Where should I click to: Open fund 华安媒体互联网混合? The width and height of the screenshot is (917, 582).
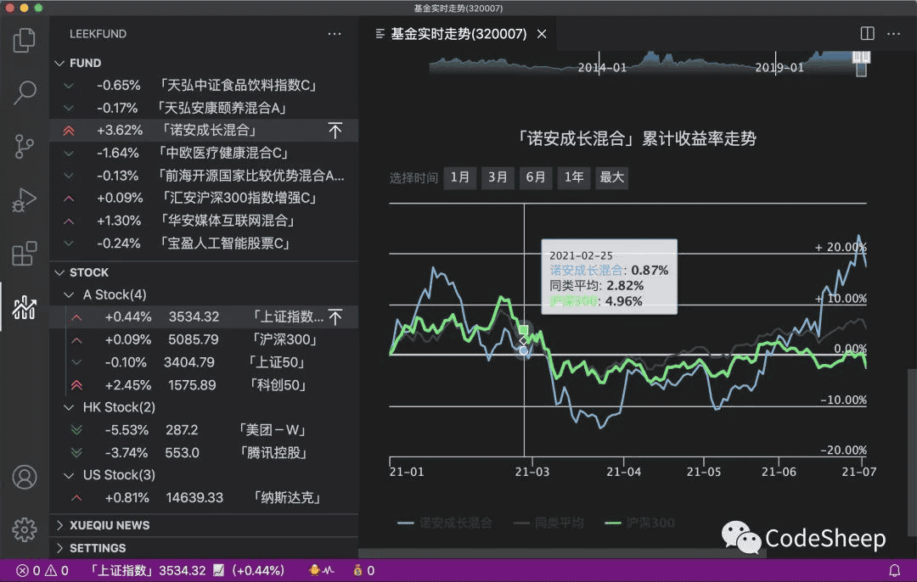click(x=204, y=221)
